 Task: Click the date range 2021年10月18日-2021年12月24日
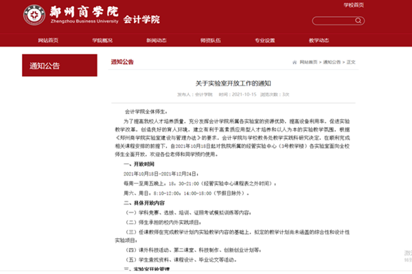tap(161, 174)
